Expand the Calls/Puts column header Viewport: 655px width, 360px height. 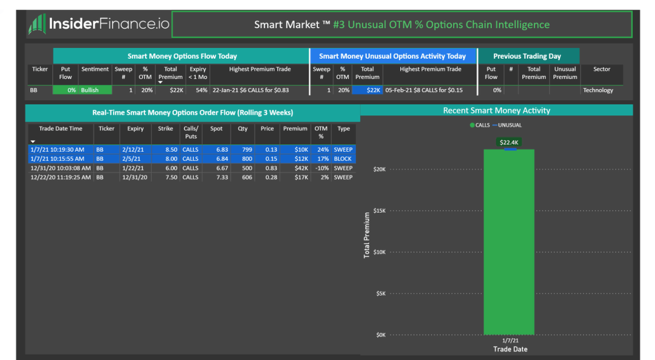point(190,132)
